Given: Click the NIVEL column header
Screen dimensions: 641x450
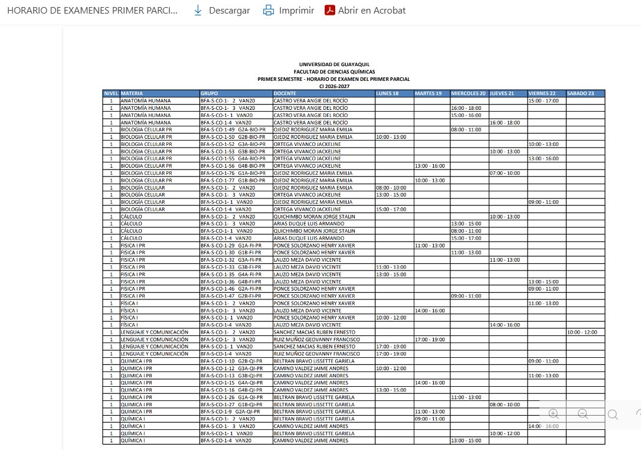Looking at the screenshot, I should 111,93.
